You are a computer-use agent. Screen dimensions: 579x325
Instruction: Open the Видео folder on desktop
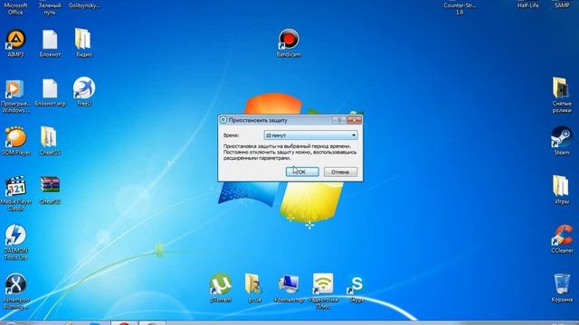tap(83, 39)
